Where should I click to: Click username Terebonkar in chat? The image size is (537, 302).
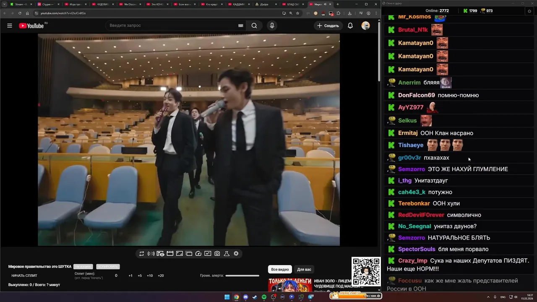[414, 203]
